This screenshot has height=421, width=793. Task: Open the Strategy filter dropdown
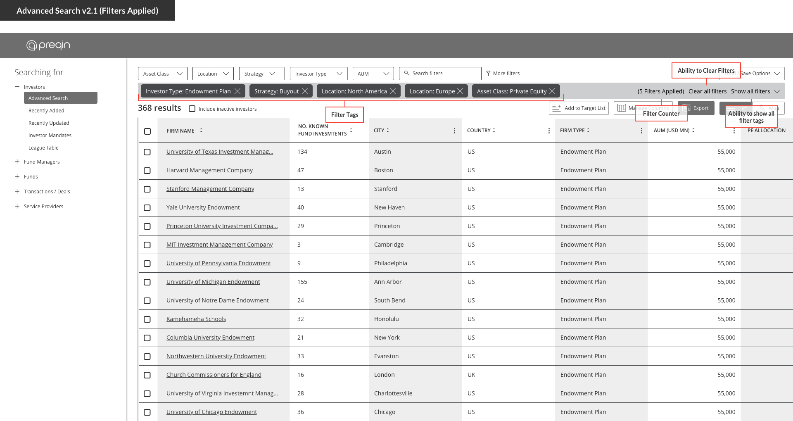pyautogui.click(x=261, y=74)
